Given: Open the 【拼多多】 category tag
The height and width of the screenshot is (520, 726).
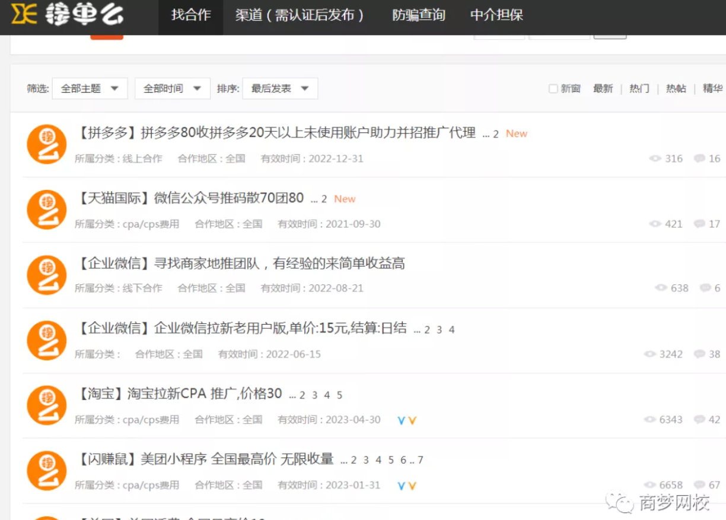Looking at the screenshot, I should pyautogui.click(x=107, y=133).
